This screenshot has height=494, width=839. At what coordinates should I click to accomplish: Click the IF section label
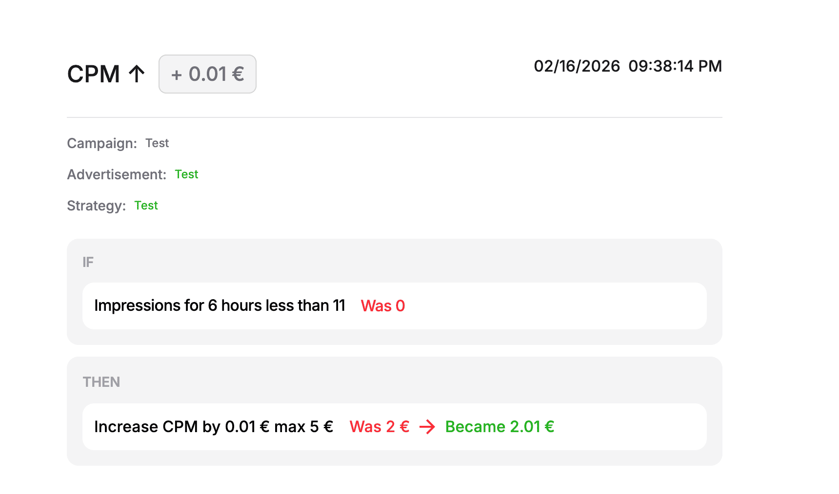pos(88,262)
